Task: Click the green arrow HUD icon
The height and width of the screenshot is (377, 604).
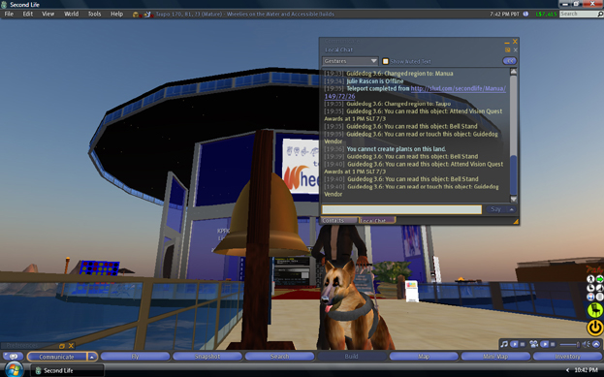Action: (599, 279)
